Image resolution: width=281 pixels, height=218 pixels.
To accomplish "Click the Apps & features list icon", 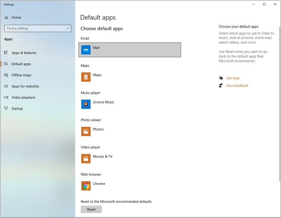I will coord(6,53).
